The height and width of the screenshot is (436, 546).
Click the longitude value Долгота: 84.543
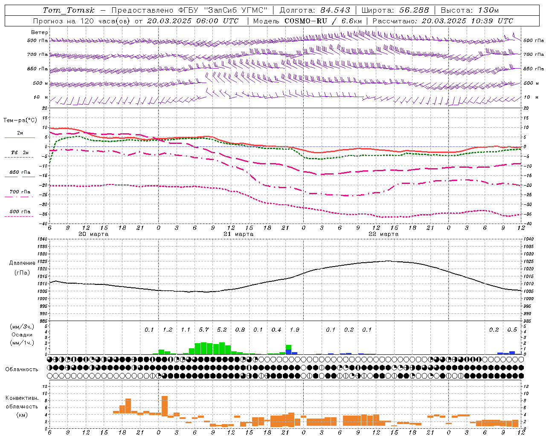click(315, 10)
